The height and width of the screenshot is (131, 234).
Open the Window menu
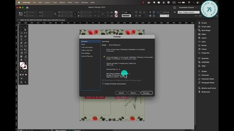[x=84, y=3]
